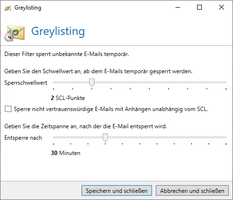
Task: Click Speichern und schließen button
Action: pyautogui.click(x=116, y=190)
